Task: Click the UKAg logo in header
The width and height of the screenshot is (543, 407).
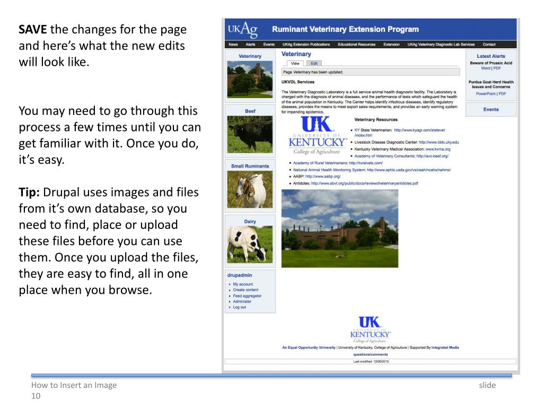Action: (x=243, y=30)
